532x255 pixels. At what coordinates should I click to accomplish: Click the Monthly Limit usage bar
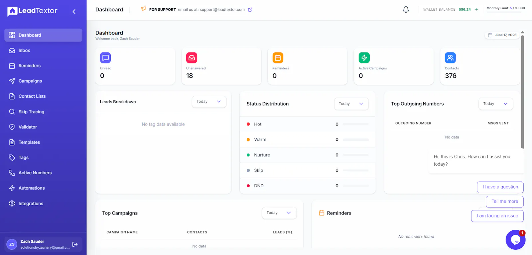point(504,12)
